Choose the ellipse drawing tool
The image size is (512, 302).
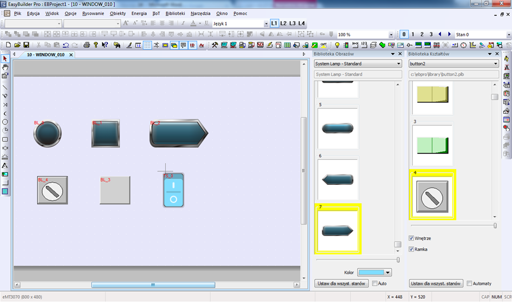tap(5, 122)
